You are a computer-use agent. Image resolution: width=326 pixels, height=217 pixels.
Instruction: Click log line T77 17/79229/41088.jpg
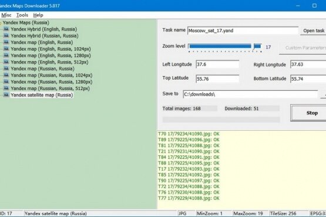(x=189, y=198)
